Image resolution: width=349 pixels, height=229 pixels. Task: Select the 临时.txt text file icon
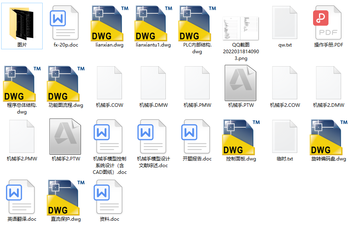(x=285, y=136)
